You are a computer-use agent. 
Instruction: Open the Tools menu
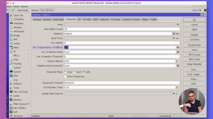pos(16,88)
